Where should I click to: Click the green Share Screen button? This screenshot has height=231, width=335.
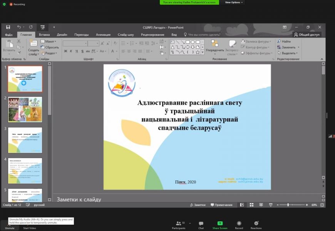(220, 225)
